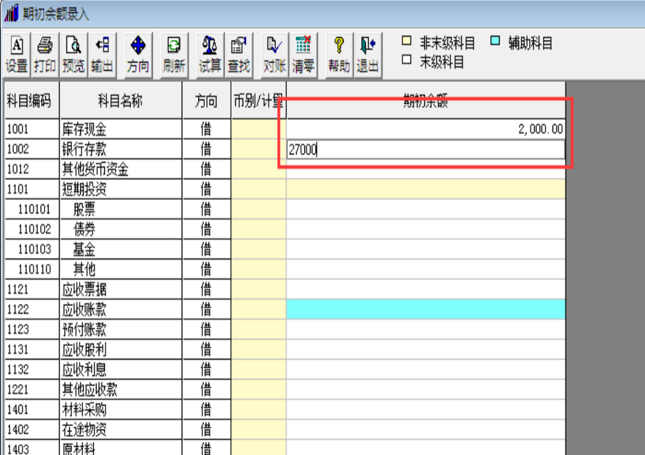
Task: Select sub-account 基金
Action: point(84,249)
